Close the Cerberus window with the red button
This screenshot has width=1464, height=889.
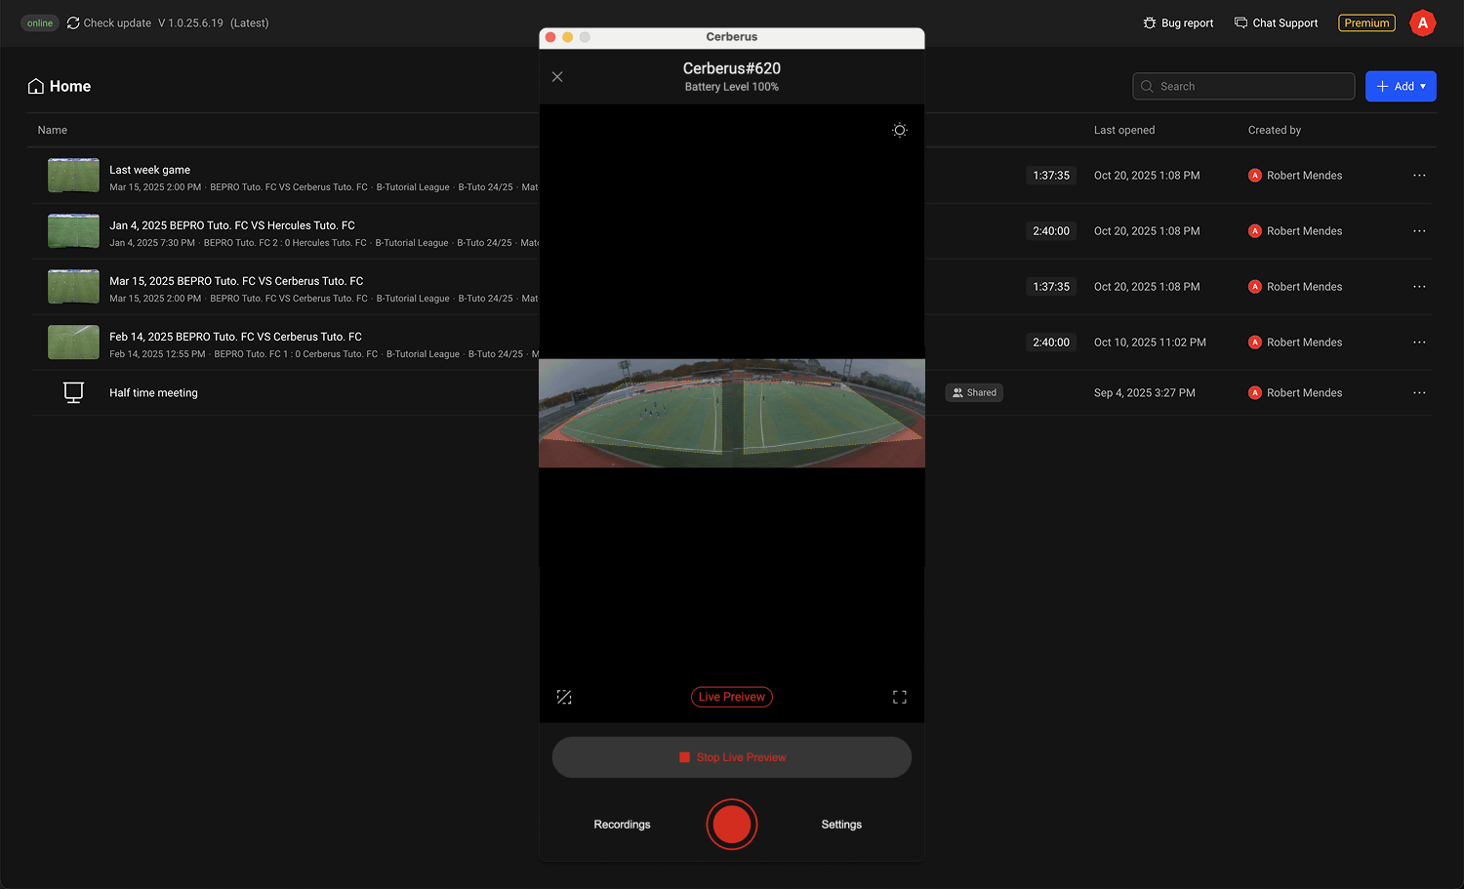click(550, 37)
